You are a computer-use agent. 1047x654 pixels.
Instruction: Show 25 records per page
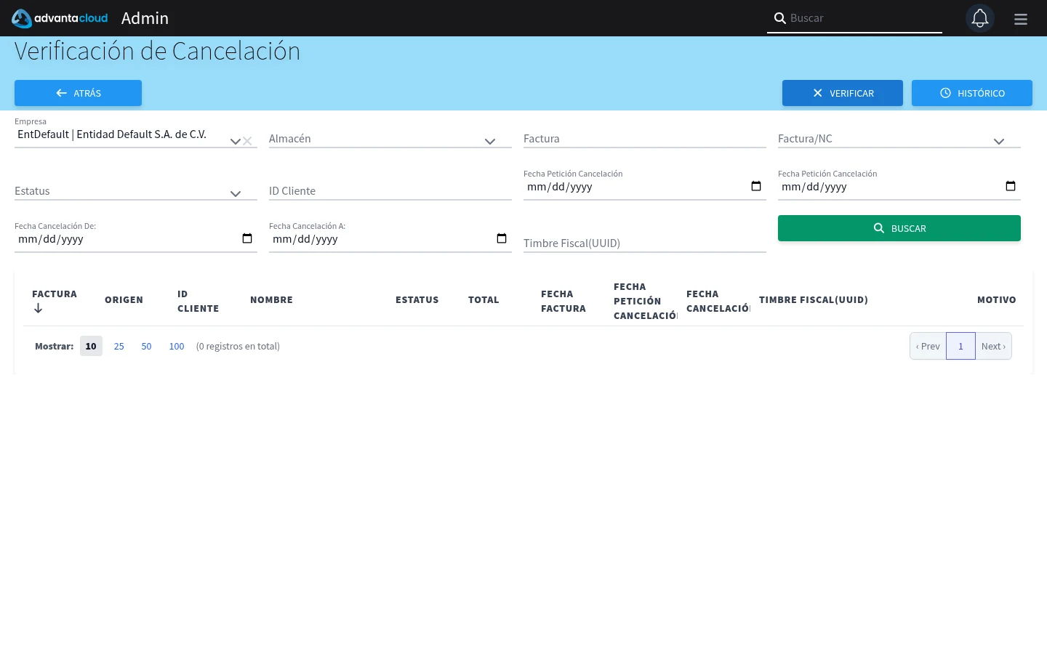point(119,346)
